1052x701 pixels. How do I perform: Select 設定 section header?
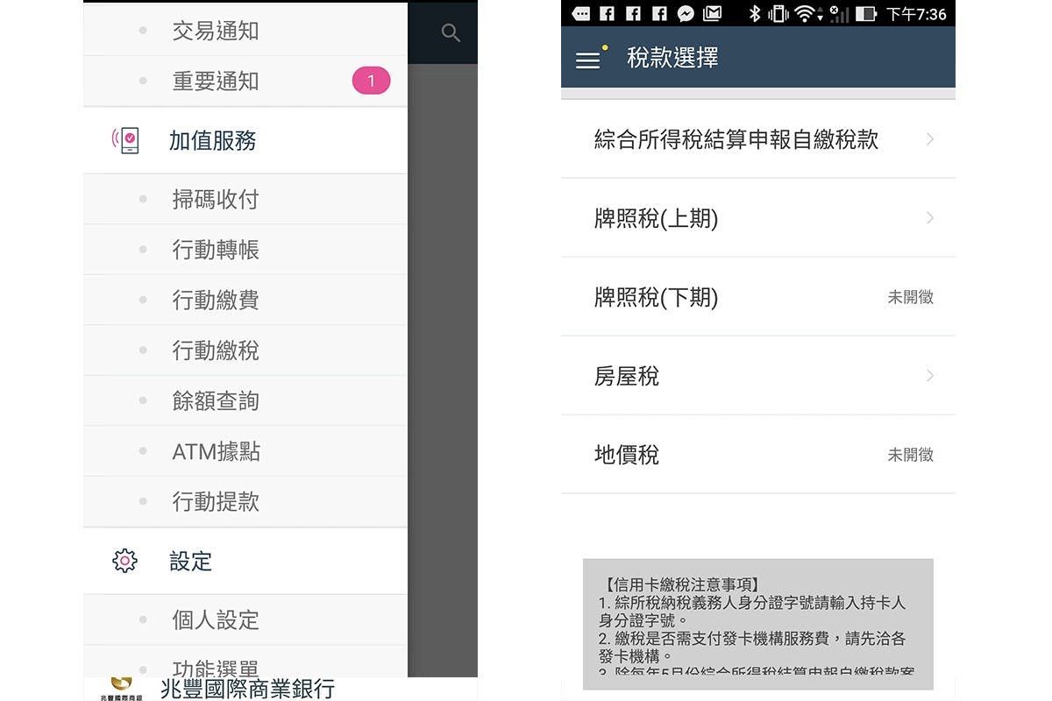245,561
